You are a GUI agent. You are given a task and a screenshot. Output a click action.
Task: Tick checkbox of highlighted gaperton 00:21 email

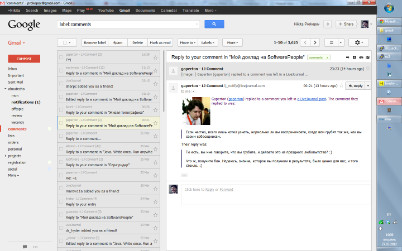point(61,123)
